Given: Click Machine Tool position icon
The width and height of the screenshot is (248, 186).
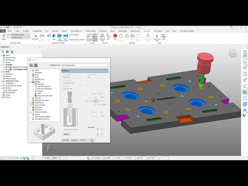Looking at the screenshot, I should [x=102, y=38].
